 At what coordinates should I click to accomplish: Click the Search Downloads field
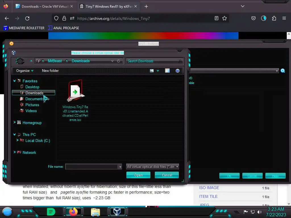click(154, 61)
